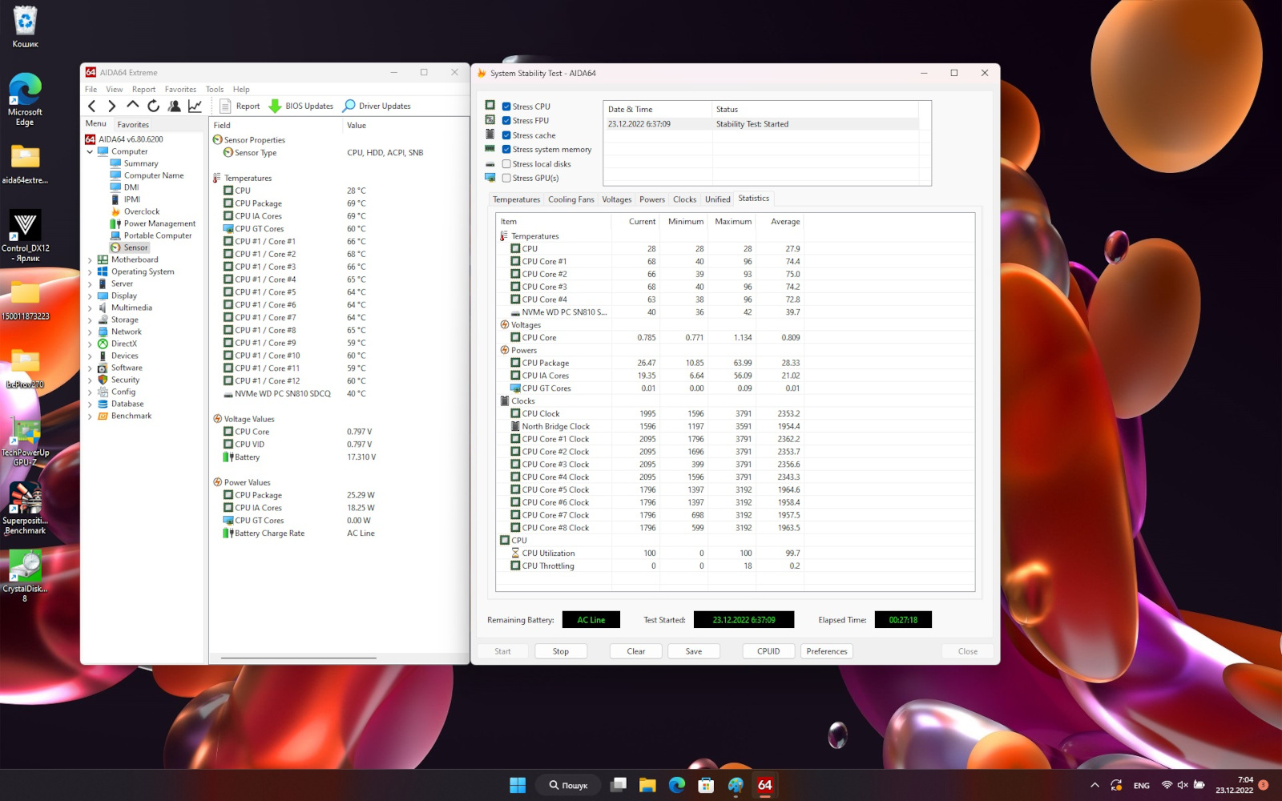Toggle the Stress CPU checkbox

click(506, 107)
